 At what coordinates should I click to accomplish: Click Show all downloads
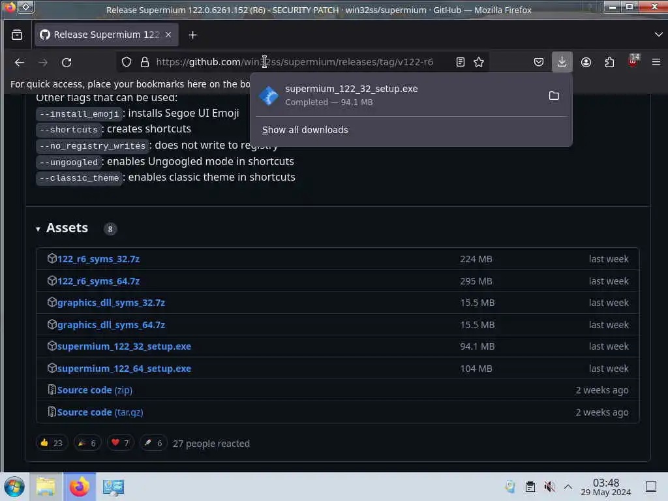305,130
